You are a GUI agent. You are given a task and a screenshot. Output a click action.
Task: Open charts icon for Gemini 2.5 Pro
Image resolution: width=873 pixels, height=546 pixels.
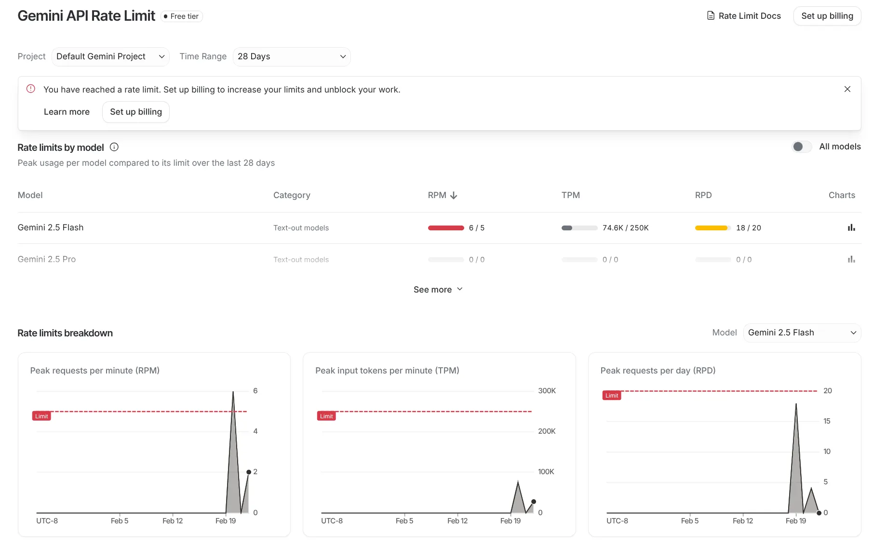851,259
